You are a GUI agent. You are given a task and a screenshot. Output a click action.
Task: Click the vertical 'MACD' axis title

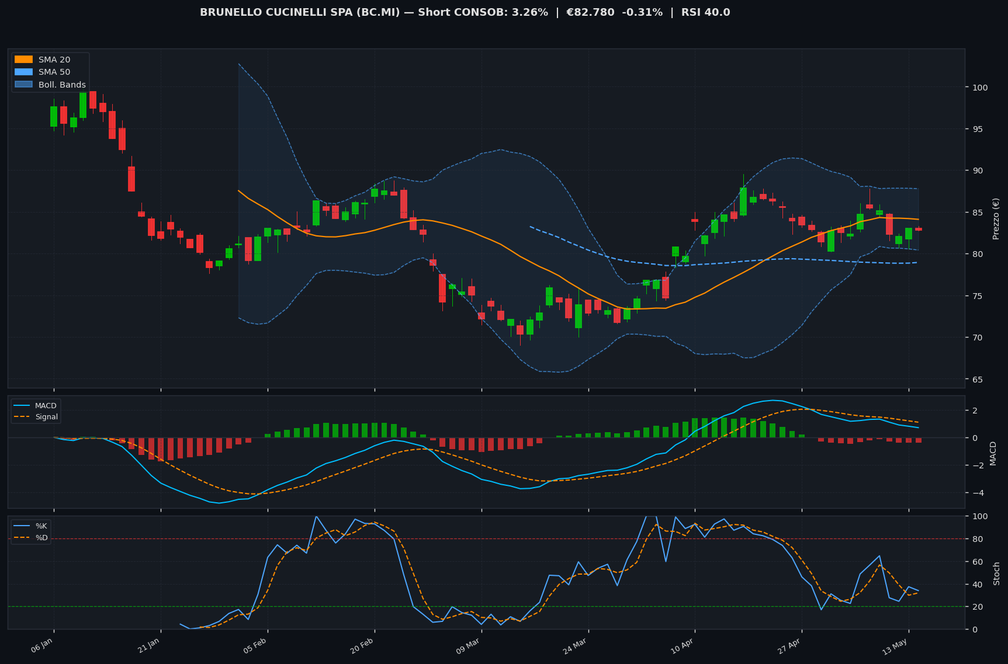click(x=993, y=453)
